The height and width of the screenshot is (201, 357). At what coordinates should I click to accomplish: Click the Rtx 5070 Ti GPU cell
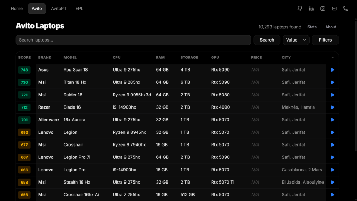coord(223,182)
